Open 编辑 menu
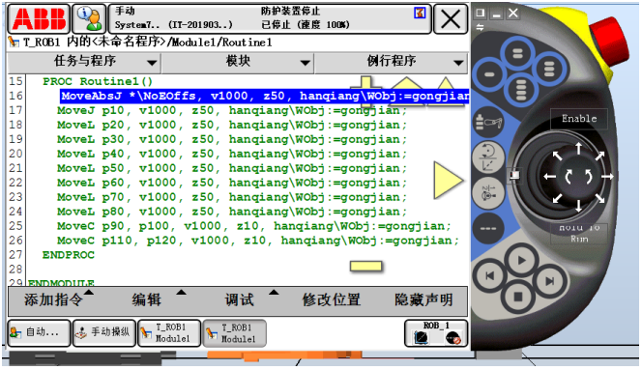The height and width of the screenshot is (370, 642). pos(147,300)
